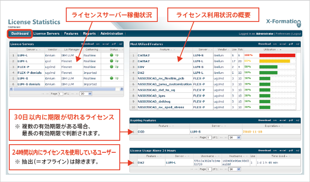Sort License Servers by Status column
Image resolution: width=310 pixels, height=182 pixels.
point(114,50)
